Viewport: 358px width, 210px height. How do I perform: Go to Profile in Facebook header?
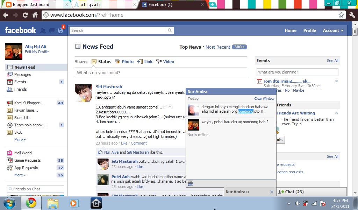click(x=310, y=30)
